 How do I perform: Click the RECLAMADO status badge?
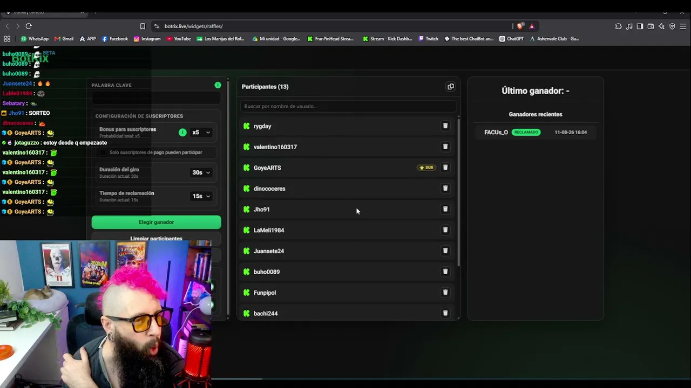pyautogui.click(x=526, y=132)
